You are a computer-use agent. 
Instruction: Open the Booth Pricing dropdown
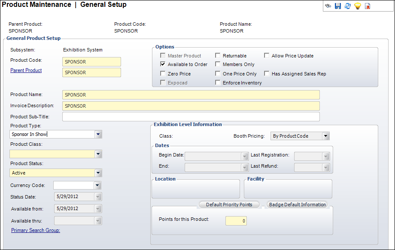[325, 136]
